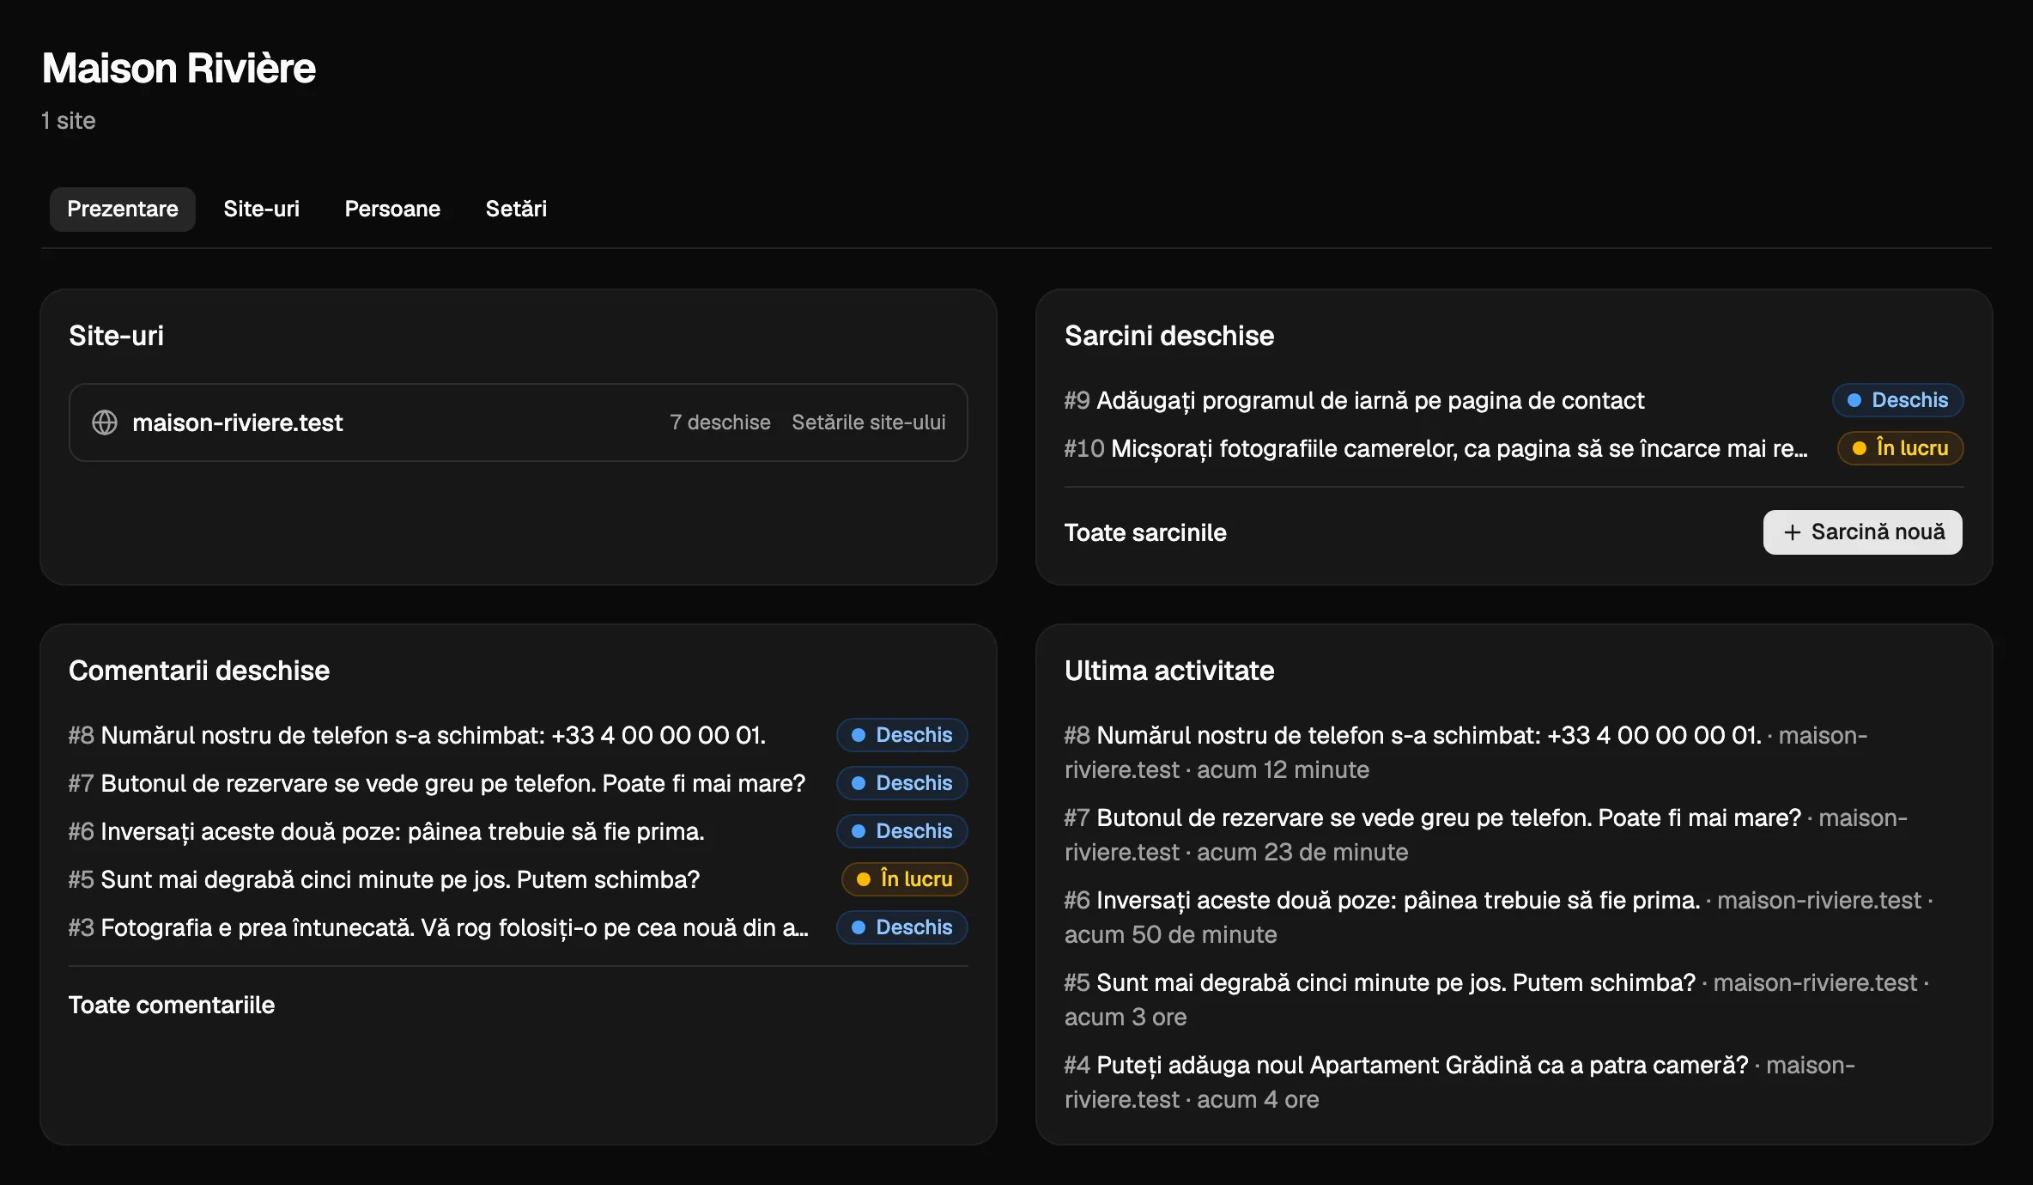Open comment #7 in Comentarii deschise

tap(437, 783)
